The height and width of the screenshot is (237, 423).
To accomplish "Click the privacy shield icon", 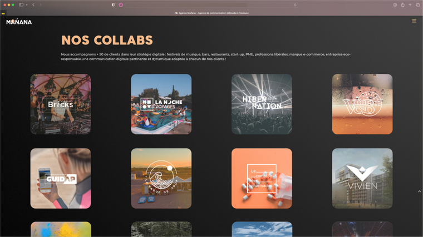I will pyautogui.click(x=114, y=5).
